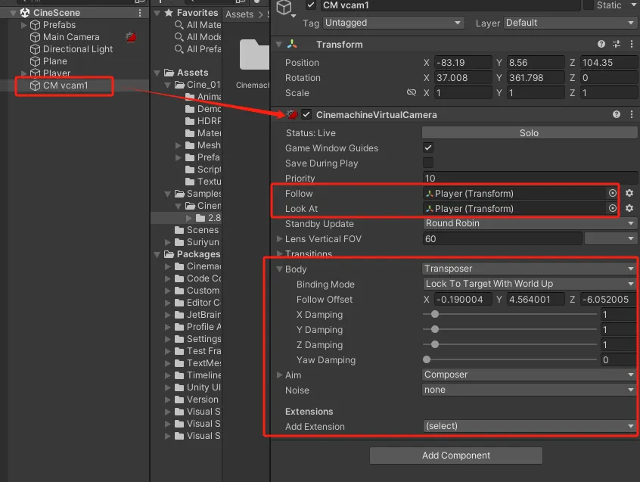Select the All Models search filter

click(x=198, y=37)
